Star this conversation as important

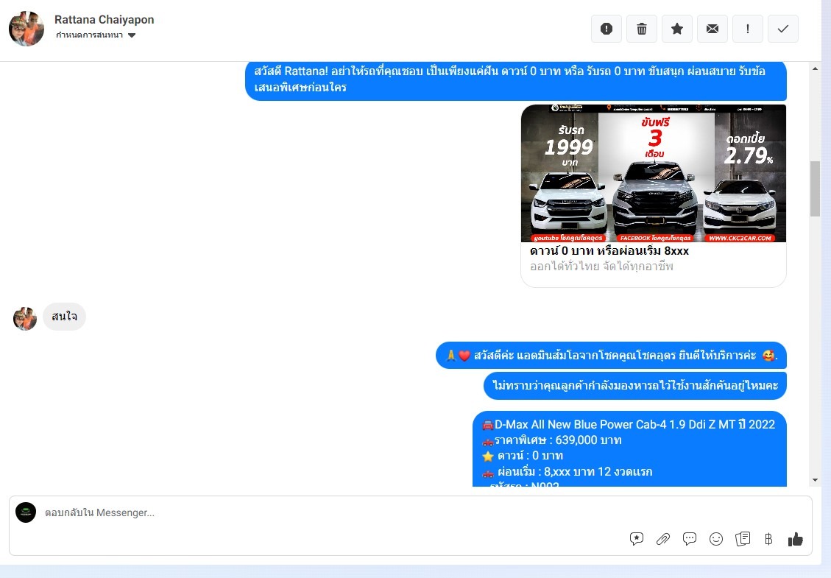point(676,29)
